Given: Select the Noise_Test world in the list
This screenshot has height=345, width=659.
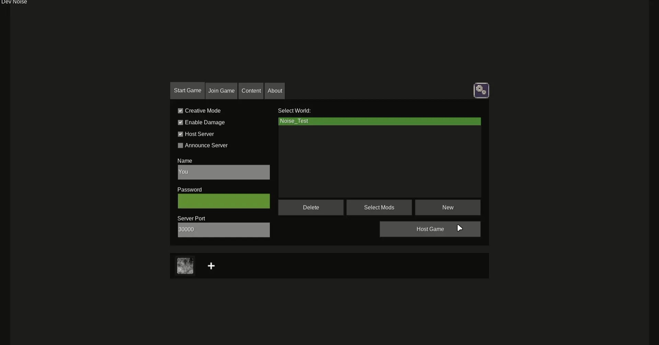Looking at the screenshot, I should coord(379,121).
